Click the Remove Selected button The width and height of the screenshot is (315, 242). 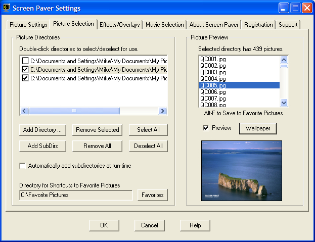(x=98, y=130)
